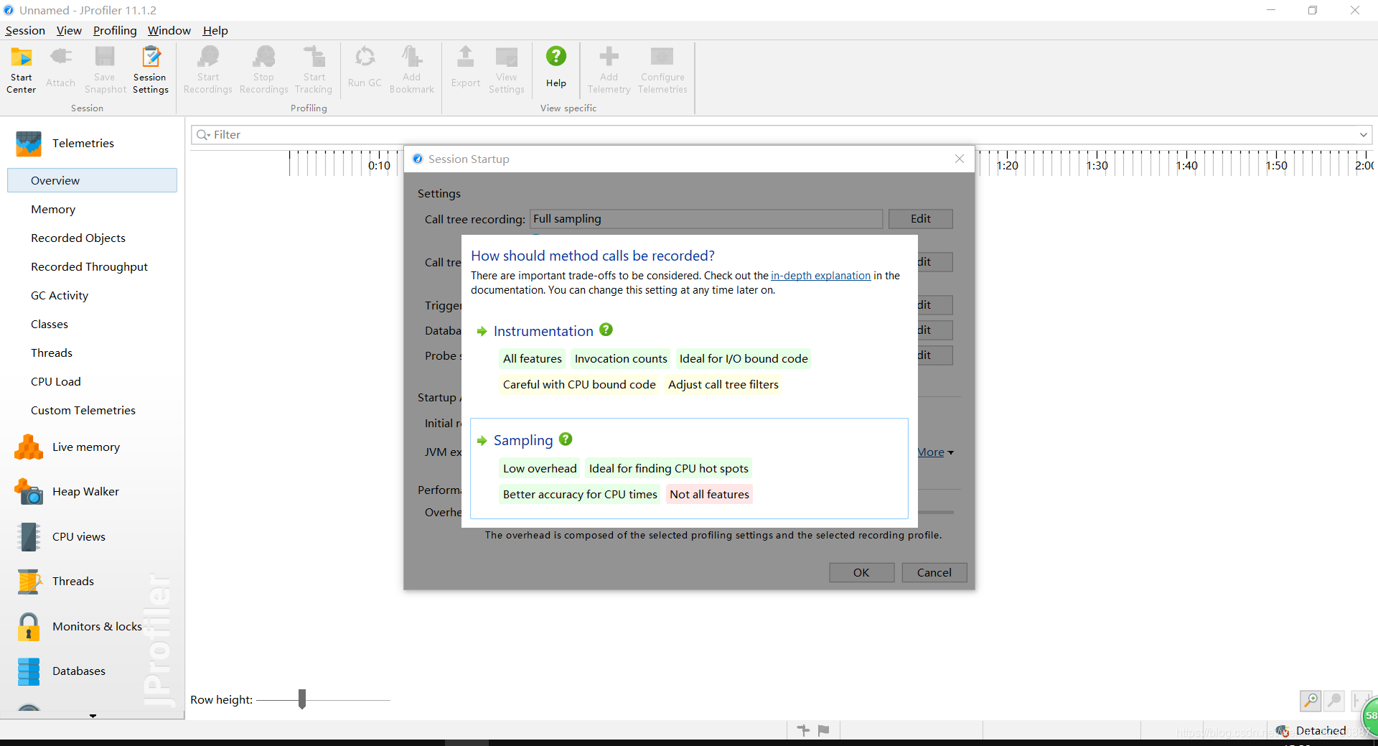The image size is (1378, 746).
Task: Expand the More dropdown
Action: pyautogui.click(x=936, y=452)
